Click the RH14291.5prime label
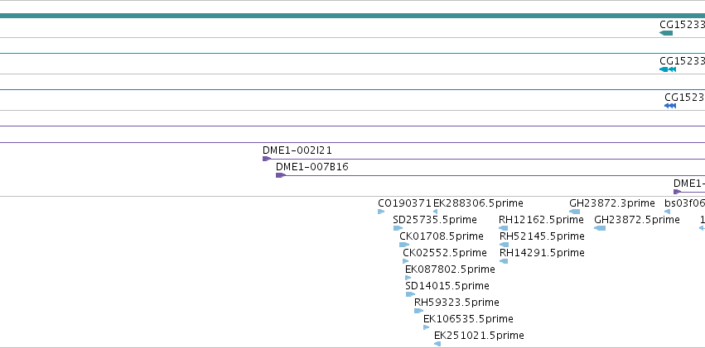Screen dimensions: 705x348 click(x=543, y=253)
